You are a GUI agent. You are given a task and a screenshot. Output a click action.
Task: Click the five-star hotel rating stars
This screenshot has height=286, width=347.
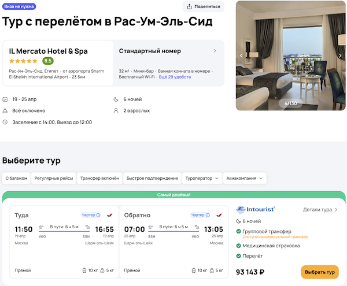pyautogui.click(x=23, y=61)
